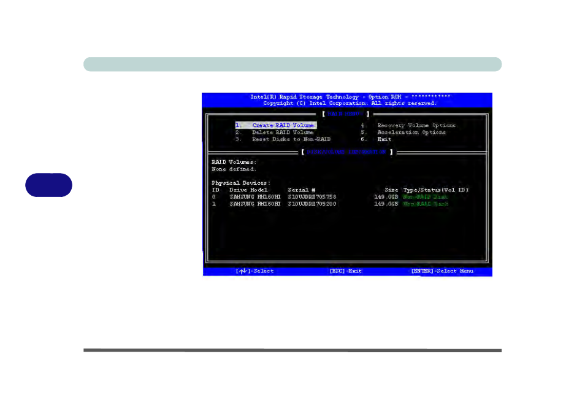Click the ESC Exit hint
The width and height of the screenshot is (585, 413).
[x=346, y=271]
